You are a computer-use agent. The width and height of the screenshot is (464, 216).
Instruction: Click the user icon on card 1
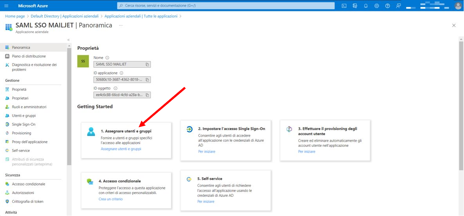91,131
